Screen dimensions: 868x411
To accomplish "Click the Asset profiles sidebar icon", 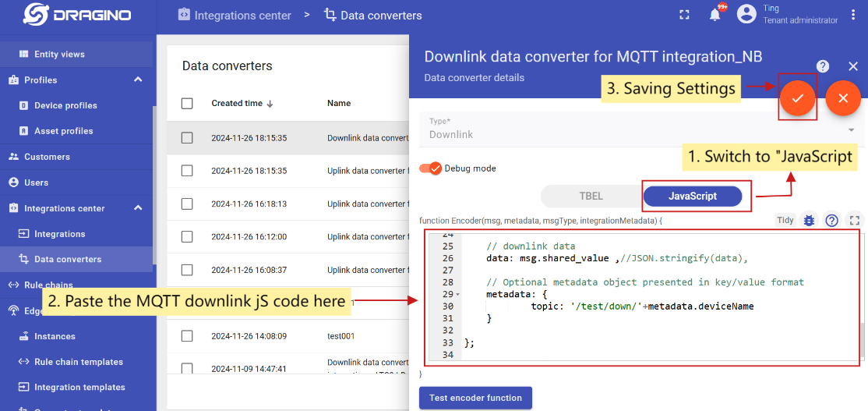I will click(x=24, y=131).
